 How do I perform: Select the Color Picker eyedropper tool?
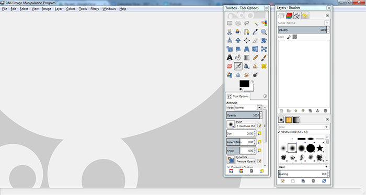tap(255, 32)
